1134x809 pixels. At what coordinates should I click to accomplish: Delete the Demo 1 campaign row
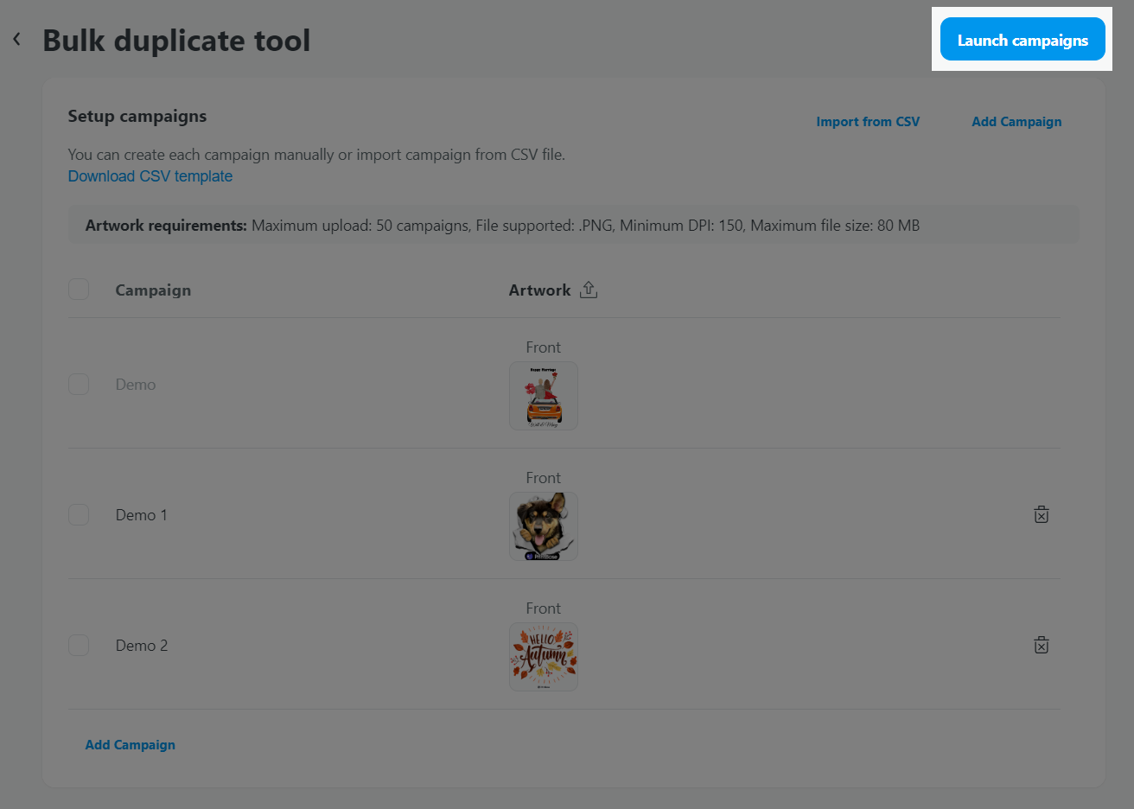1042,514
